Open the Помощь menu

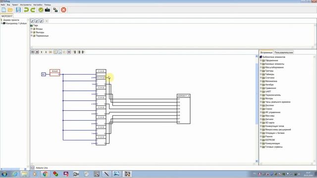pos(48,4)
